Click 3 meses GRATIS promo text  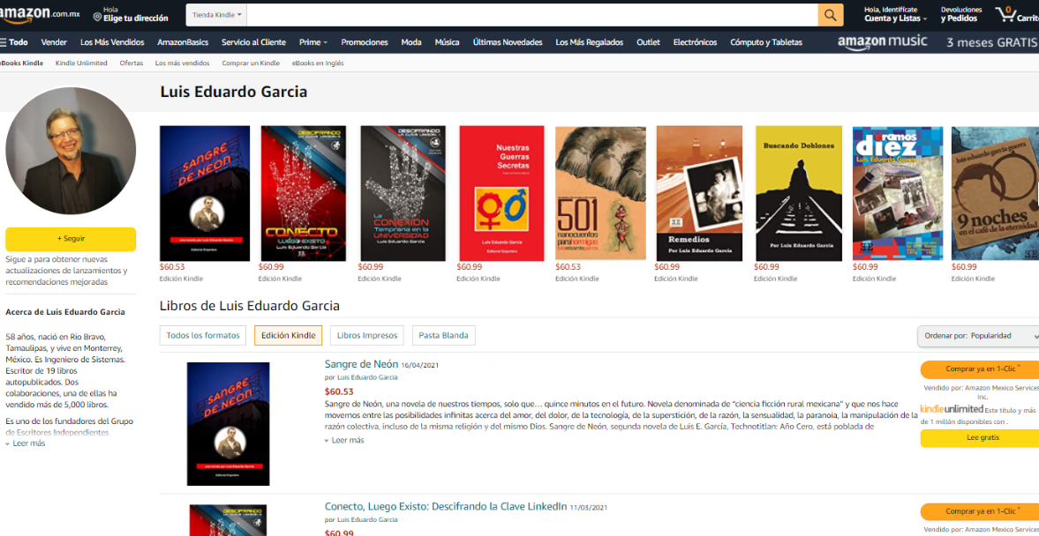point(991,42)
